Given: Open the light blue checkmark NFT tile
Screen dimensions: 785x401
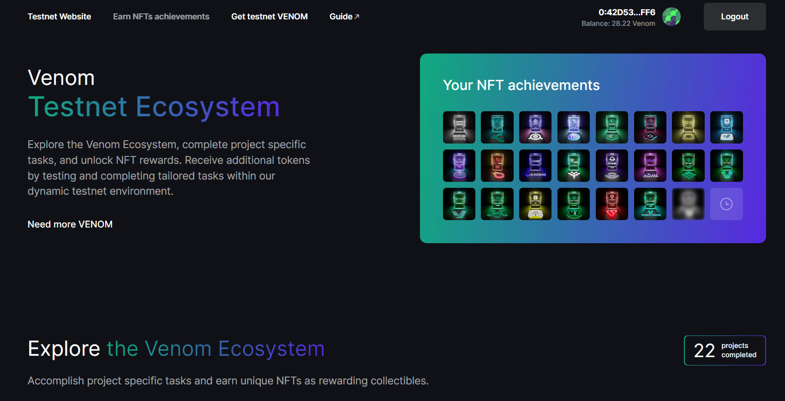Looking at the screenshot, I should 726,127.
